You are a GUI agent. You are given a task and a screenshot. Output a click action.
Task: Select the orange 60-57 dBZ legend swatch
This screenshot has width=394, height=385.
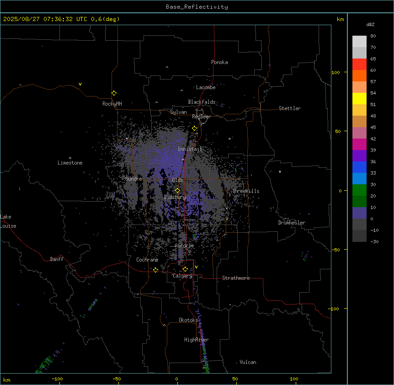(359, 75)
